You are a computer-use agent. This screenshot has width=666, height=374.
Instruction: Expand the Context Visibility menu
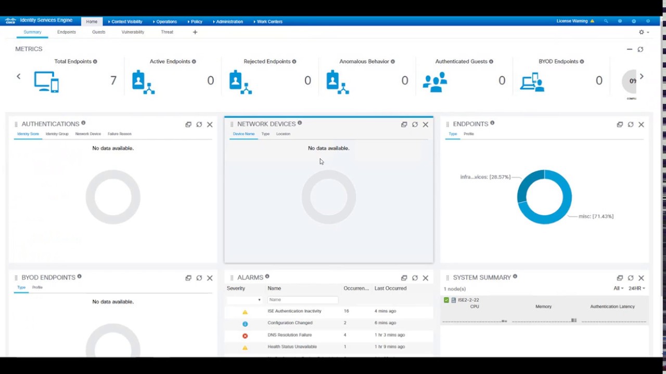click(x=125, y=21)
